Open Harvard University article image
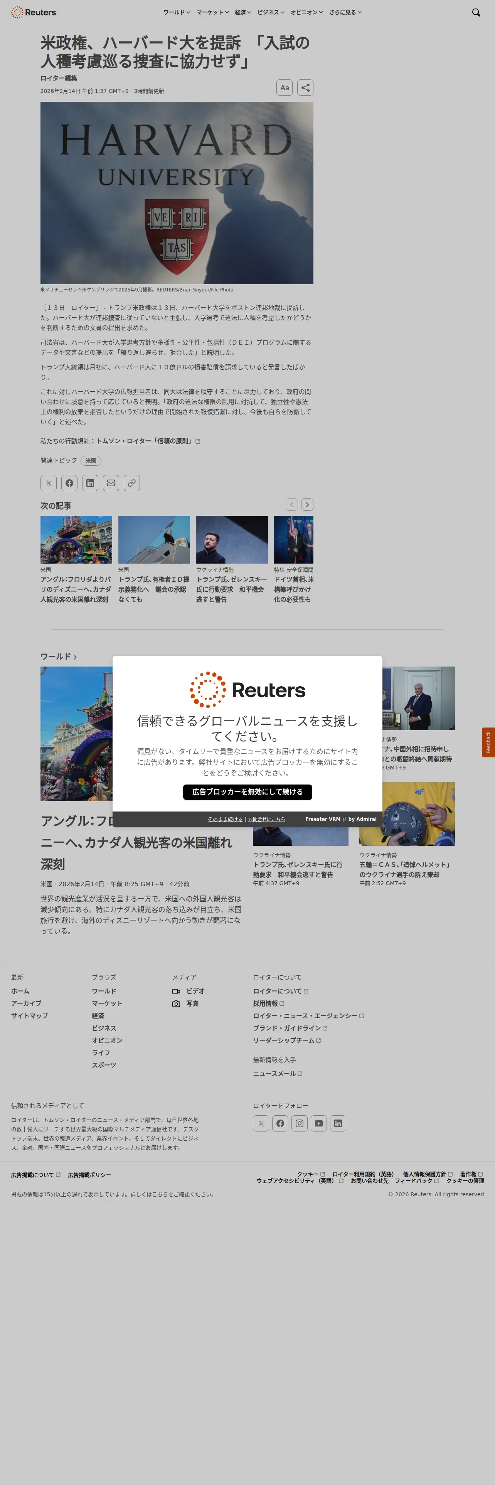495x1485 pixels. (177, 192)
